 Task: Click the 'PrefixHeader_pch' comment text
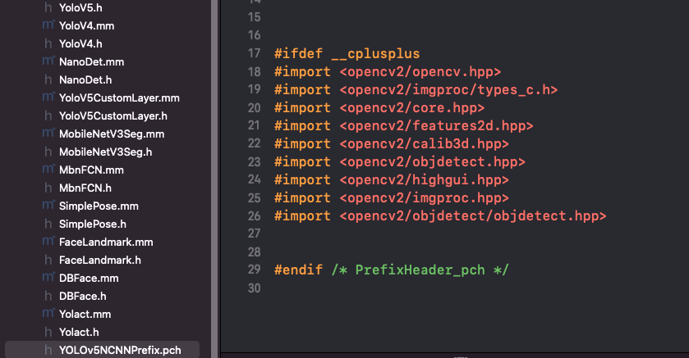pos(420,270)
